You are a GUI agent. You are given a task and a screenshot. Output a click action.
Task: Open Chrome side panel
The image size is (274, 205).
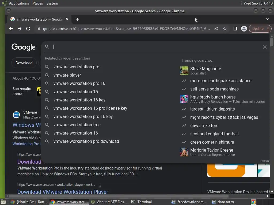(235, 29)
